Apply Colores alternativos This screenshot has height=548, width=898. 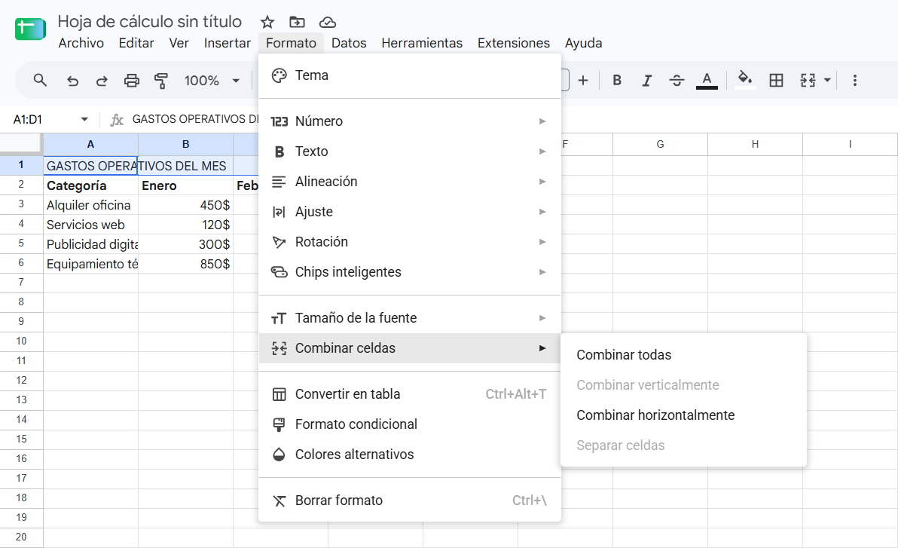[x=410, y=455]
